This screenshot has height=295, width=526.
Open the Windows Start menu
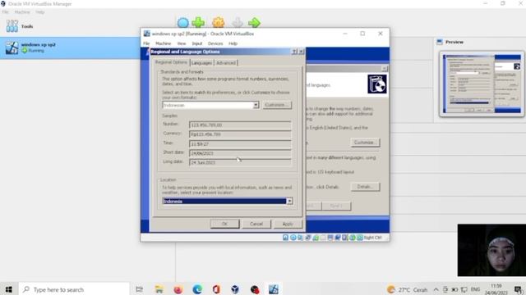tap(9, 289)
